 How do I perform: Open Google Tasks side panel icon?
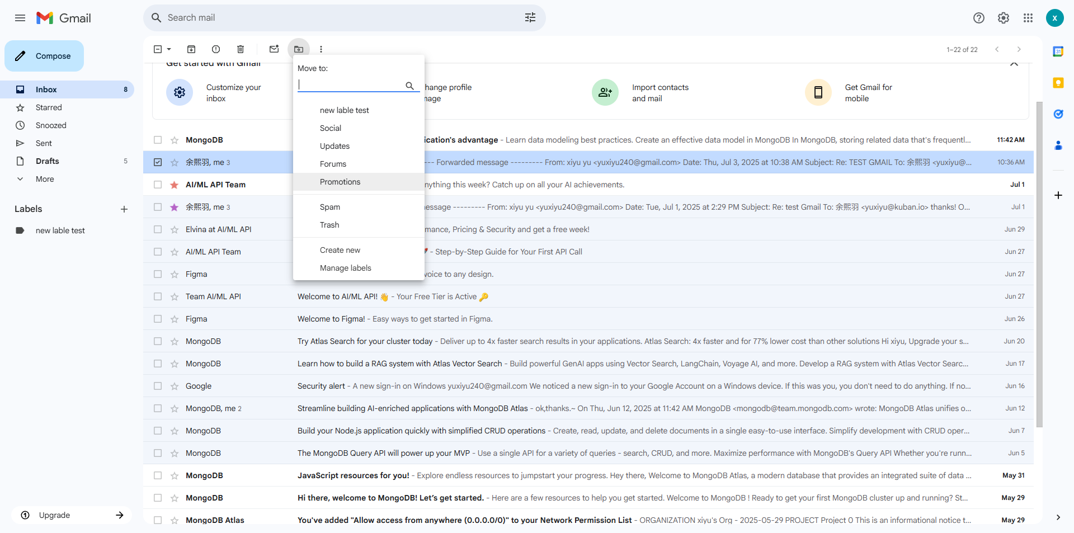point(1058,114)
